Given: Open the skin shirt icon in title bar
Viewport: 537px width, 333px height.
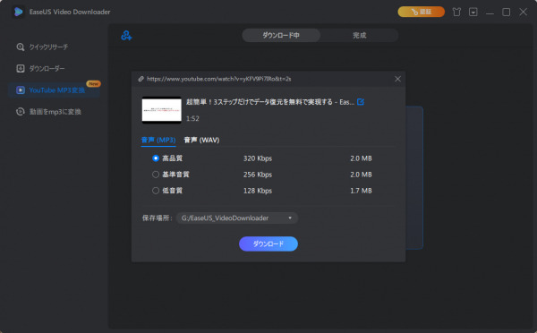Looking at the screenshot, I should (x=456, y=13).
